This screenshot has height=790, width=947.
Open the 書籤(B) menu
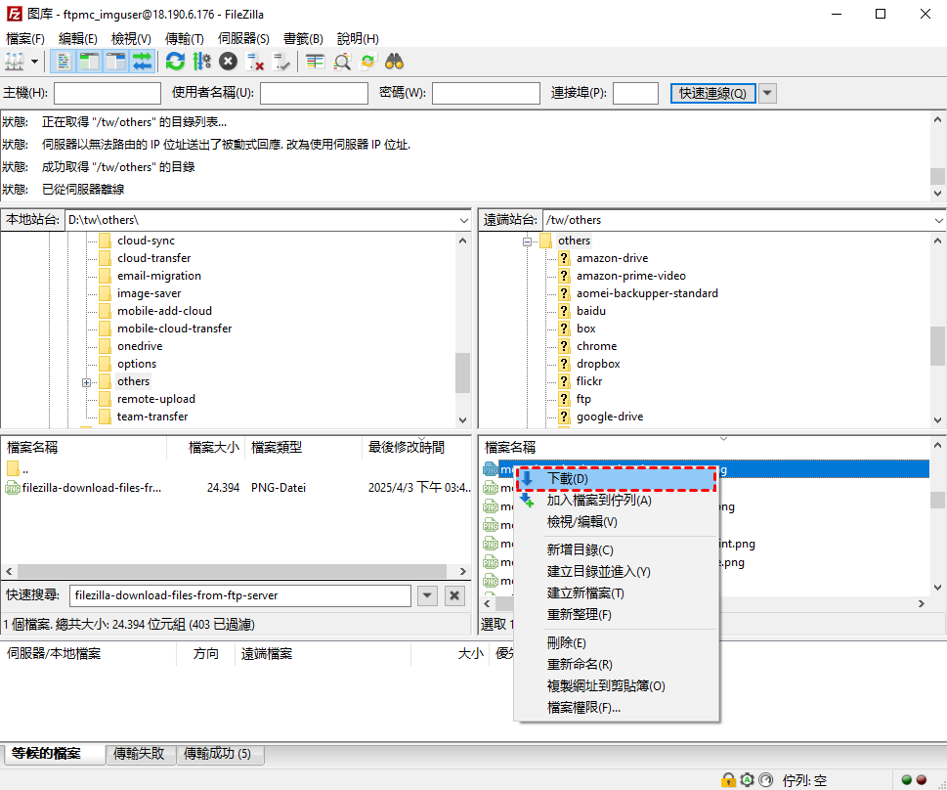click(303, 39)
